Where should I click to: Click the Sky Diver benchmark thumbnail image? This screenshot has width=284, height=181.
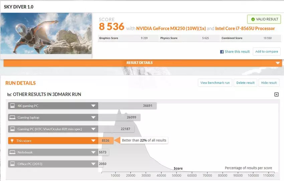click(x=46, y=33)
